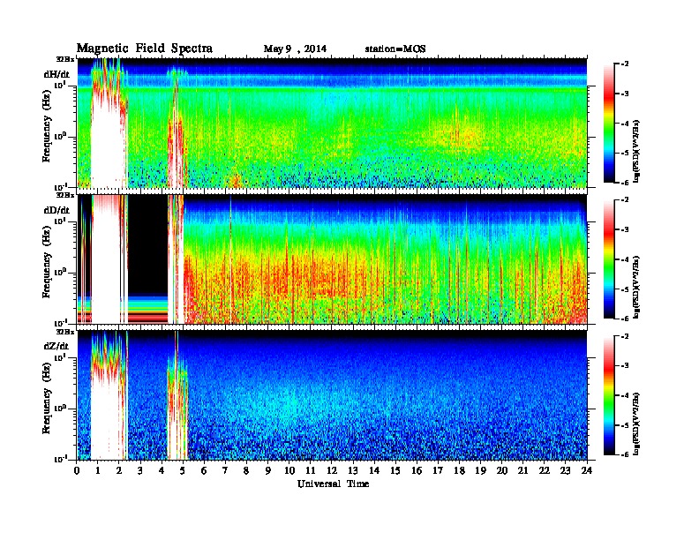This screenshot has width=699, height=540.
Task: Click hour 21 on the time axis
Action: pyautogui.click(x=522, y=471)
